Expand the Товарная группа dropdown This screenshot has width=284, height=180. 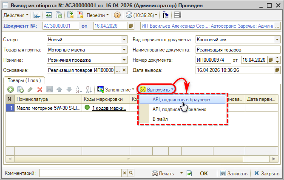tap(124, 50)
